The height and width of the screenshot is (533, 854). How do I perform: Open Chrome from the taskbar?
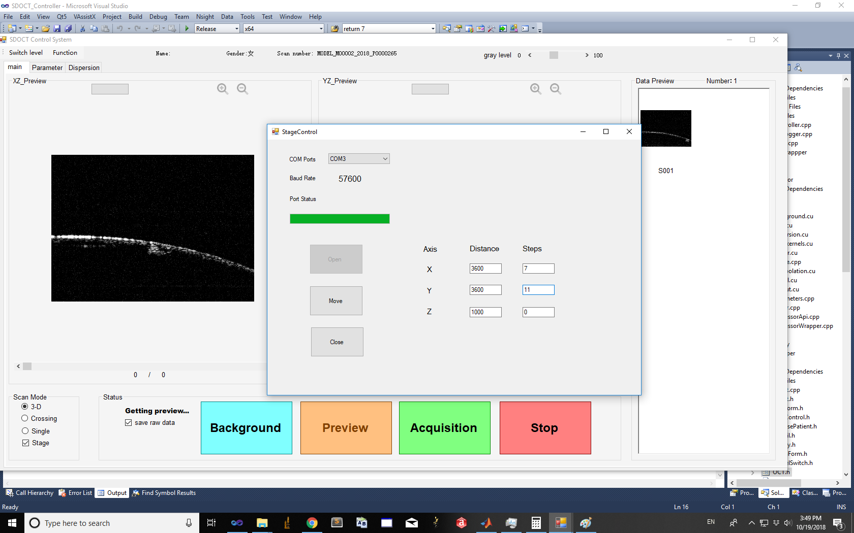[312, 523]
